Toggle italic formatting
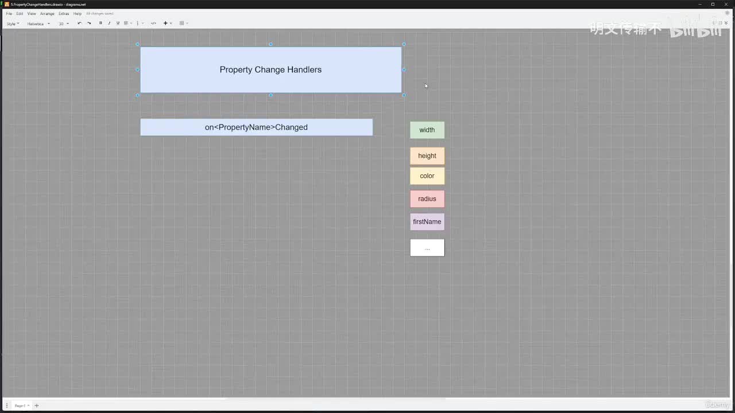The width and height of the screenshot is (735, 413). [x=109, y=24]
